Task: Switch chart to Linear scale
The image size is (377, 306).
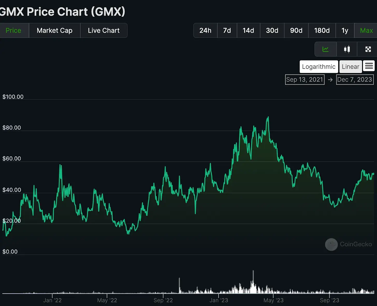Action: pos(351,67)
